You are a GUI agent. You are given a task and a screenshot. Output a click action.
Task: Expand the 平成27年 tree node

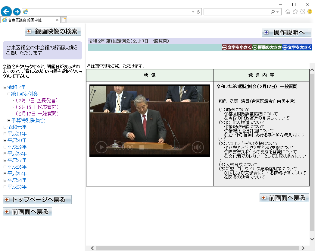5,160
